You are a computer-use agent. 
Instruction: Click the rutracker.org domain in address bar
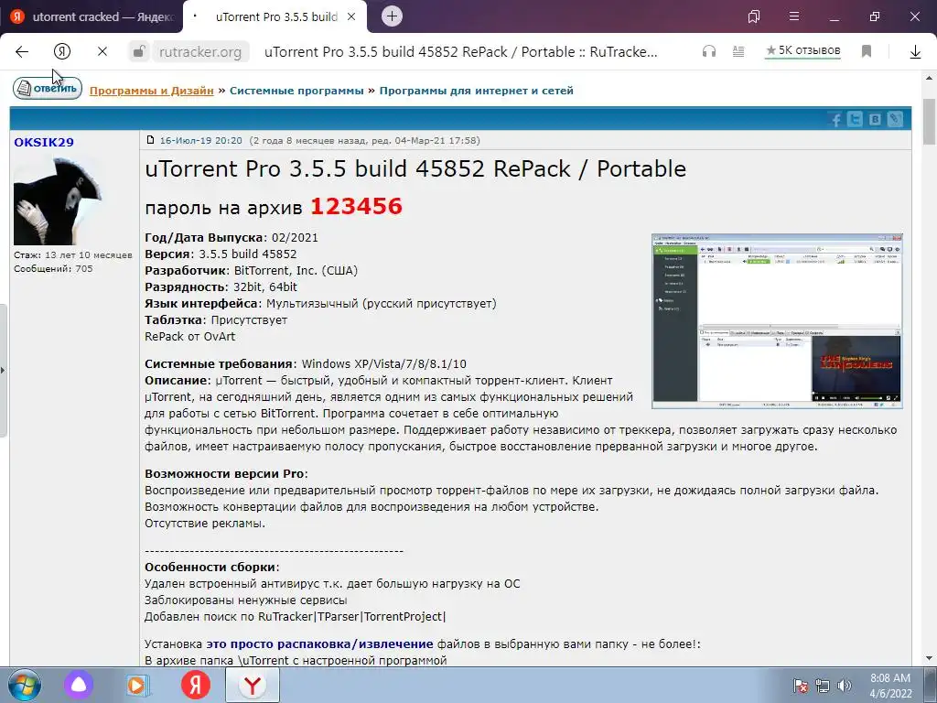200,52
